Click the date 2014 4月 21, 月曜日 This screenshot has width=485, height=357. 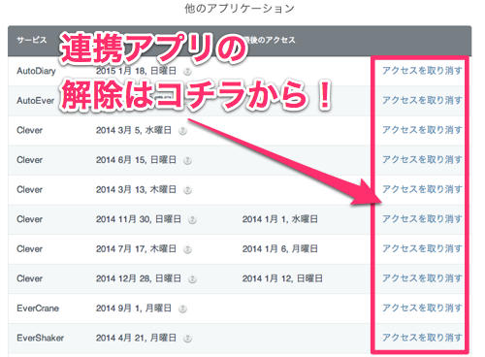pyautogui.click(x=136, y=338)
